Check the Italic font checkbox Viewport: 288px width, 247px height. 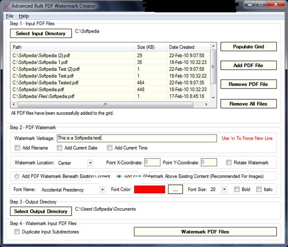[259, 189]
